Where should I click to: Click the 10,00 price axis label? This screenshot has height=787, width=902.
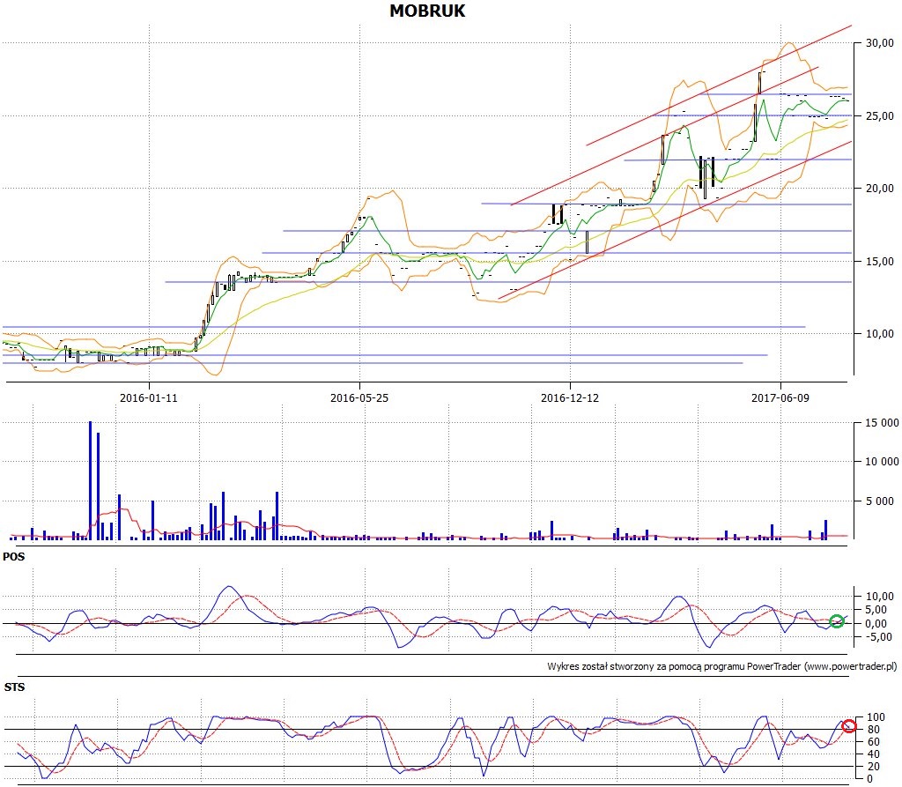pos(880,334)
